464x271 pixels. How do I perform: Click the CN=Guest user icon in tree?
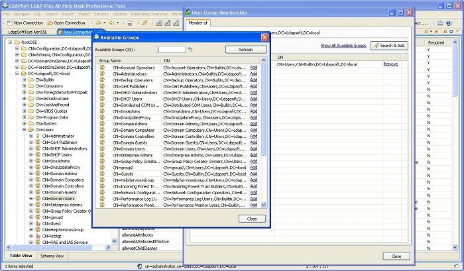(x=38, y=223)
